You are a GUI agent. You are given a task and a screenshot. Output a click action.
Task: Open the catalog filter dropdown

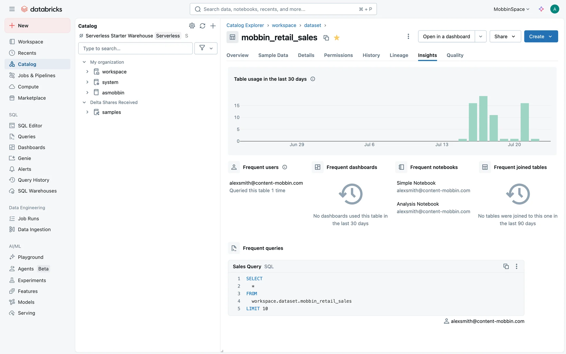(206, 48)
